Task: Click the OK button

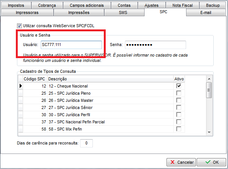Action: [212, 162]
